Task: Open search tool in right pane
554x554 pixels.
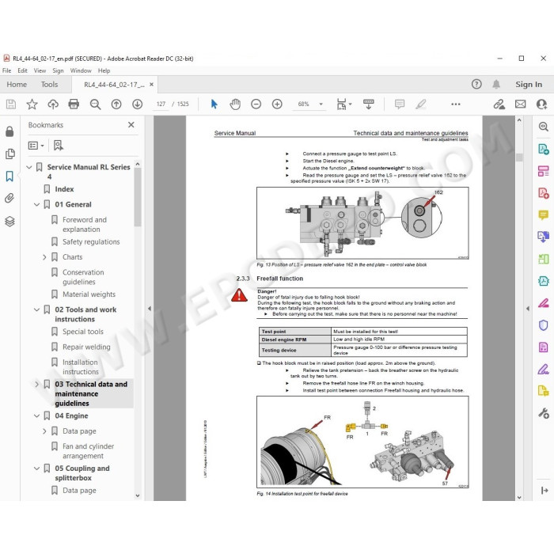Action: tap(544, 127)
